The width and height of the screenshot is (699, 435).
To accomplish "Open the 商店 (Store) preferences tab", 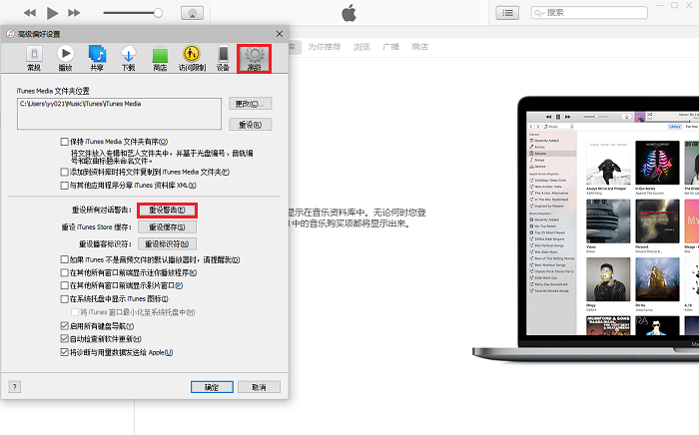I will pos(160,58).
